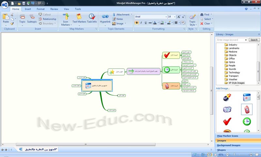This screenshot has width=261, height=157.
Task: Toggle Italic formatting
Action: (141, 23)
